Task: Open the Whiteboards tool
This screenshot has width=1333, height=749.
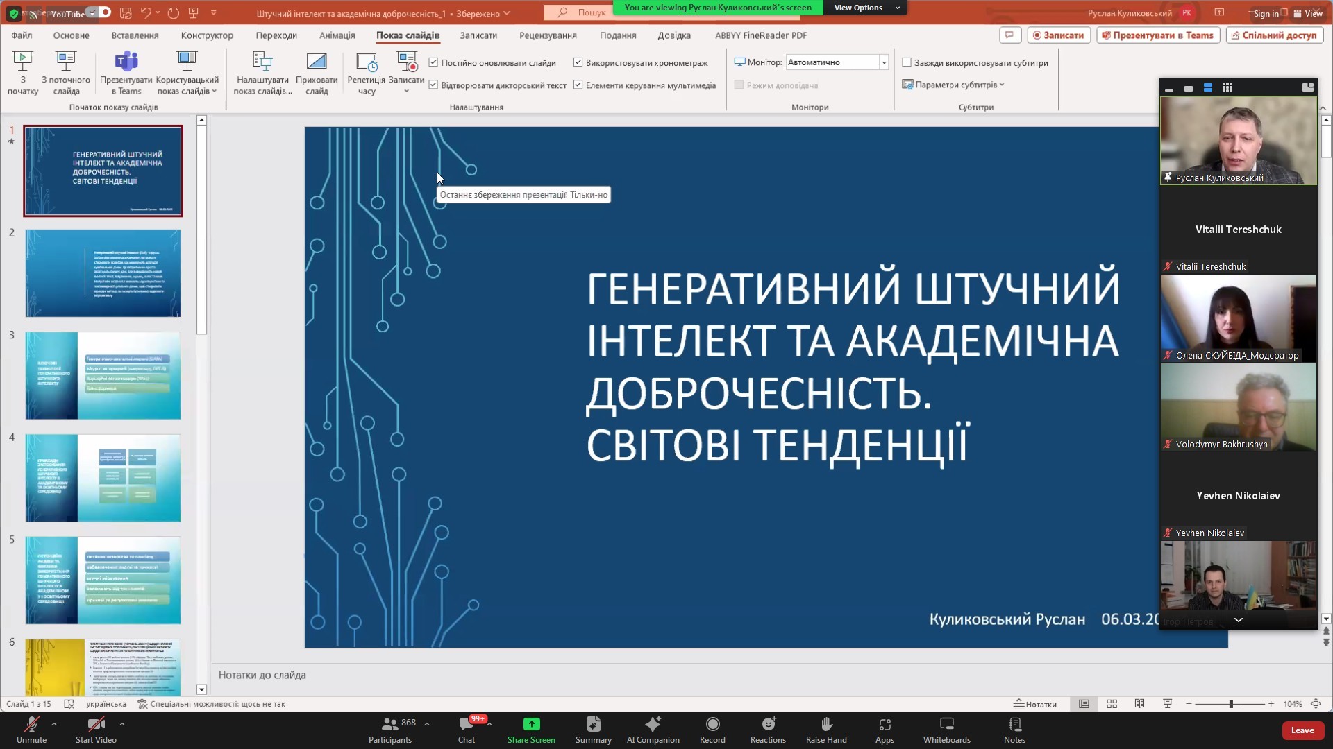Action: (946, 725)
